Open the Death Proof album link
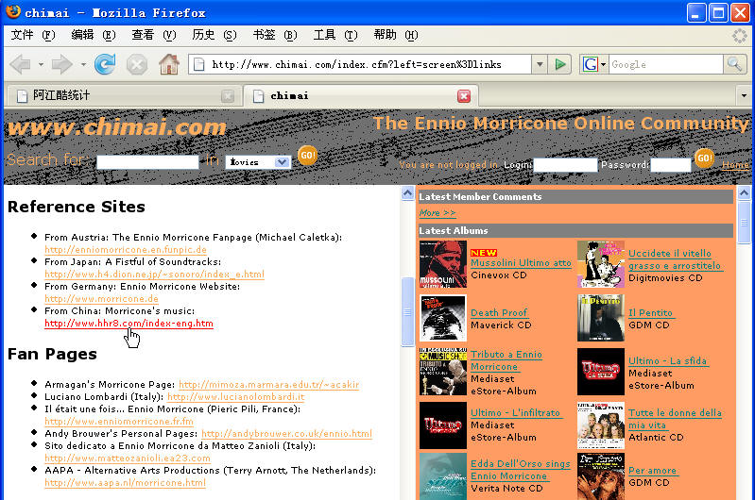 (x=499, y=313)
